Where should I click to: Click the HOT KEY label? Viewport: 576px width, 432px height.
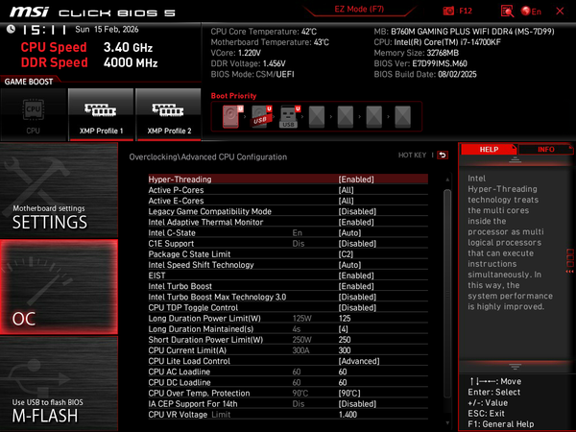(412, 155)
